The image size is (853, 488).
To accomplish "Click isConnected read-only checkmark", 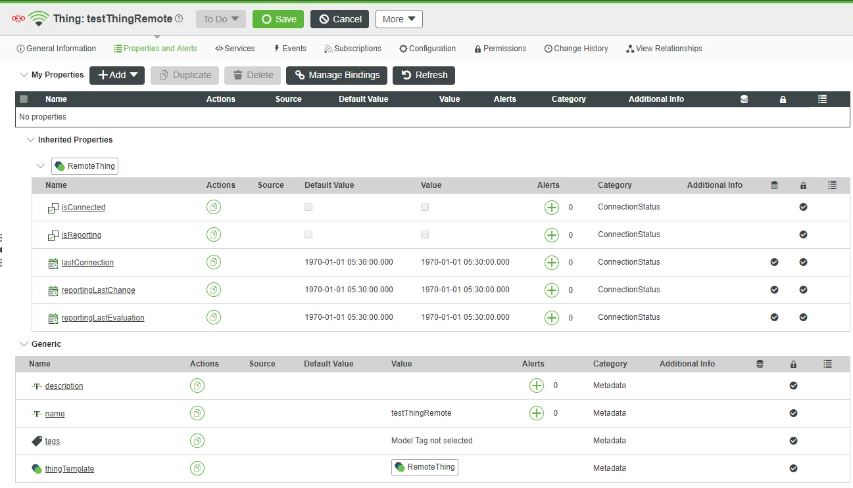I will pos(803,207).
